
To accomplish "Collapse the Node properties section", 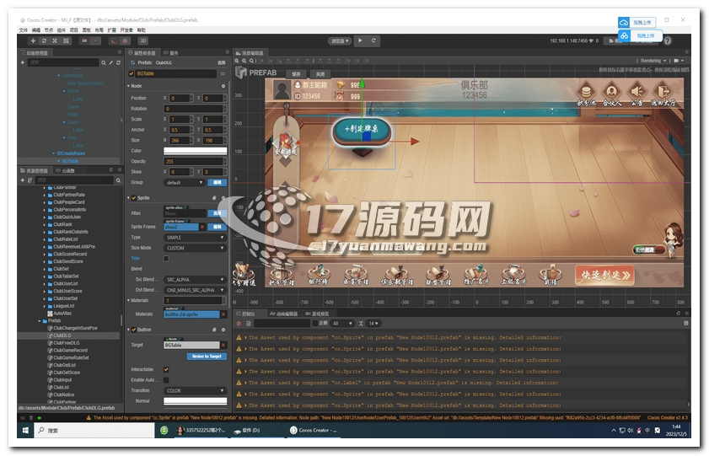I will point(128,86).
